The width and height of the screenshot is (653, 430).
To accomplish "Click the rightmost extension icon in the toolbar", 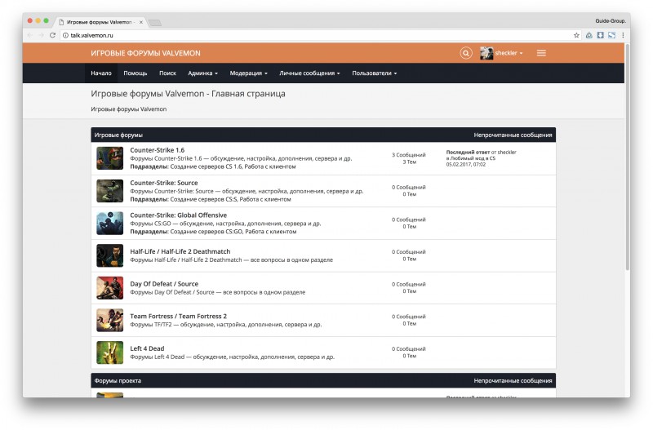I will [611, 35].
